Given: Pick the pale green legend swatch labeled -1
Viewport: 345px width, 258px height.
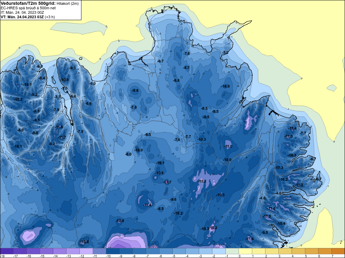Looking at the screenshot, I should click(x=232, y=251).
